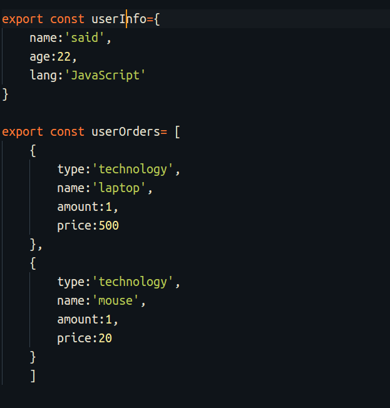Click 'technology' string in the laptop order
This screenshot has height=408, width=390.
coord(133,169)
